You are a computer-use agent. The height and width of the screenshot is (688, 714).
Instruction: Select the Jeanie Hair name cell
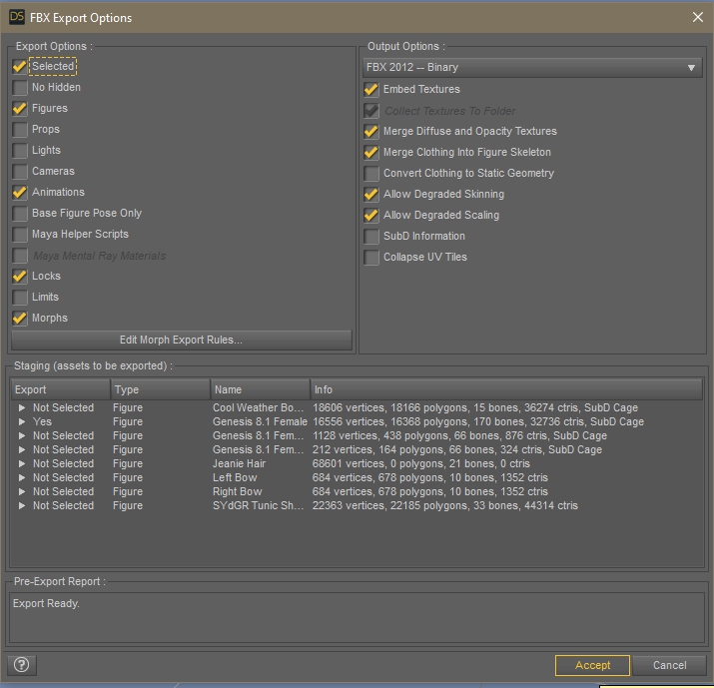[x=239, y=463]
